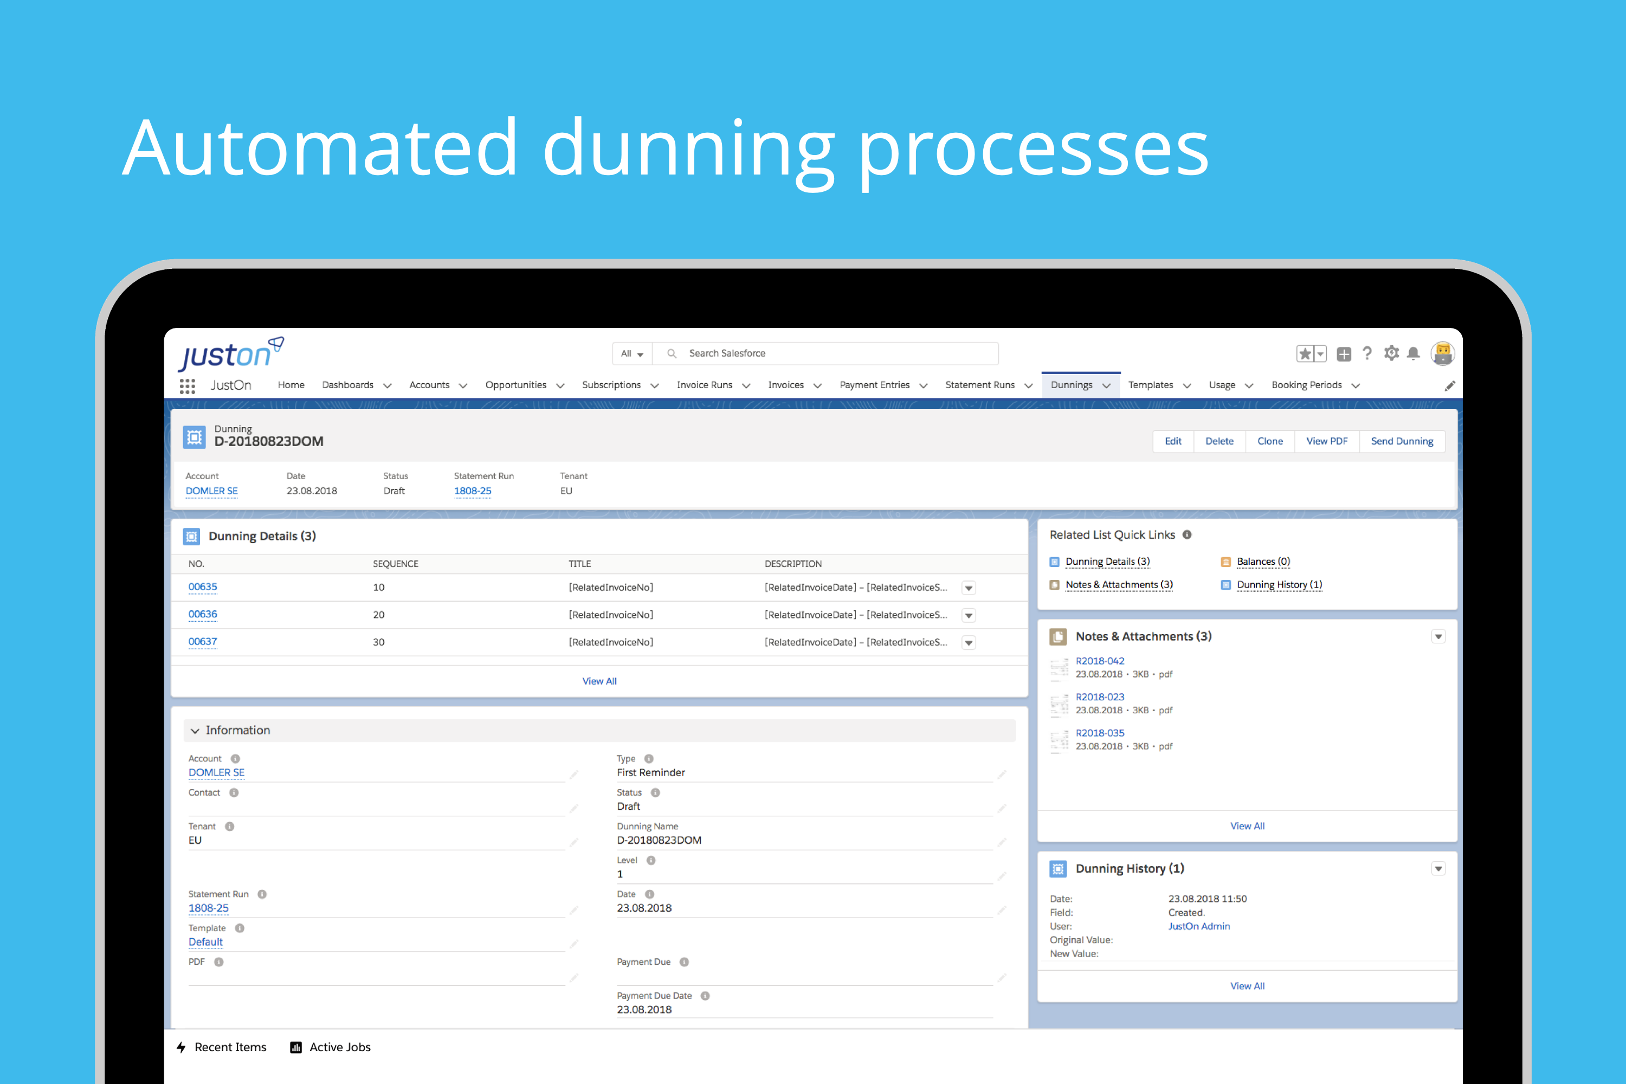The height and width of the screenshot is (1084, 1626).
Task: Click View All under Notes & Attachments
Action: (1247, 826)
